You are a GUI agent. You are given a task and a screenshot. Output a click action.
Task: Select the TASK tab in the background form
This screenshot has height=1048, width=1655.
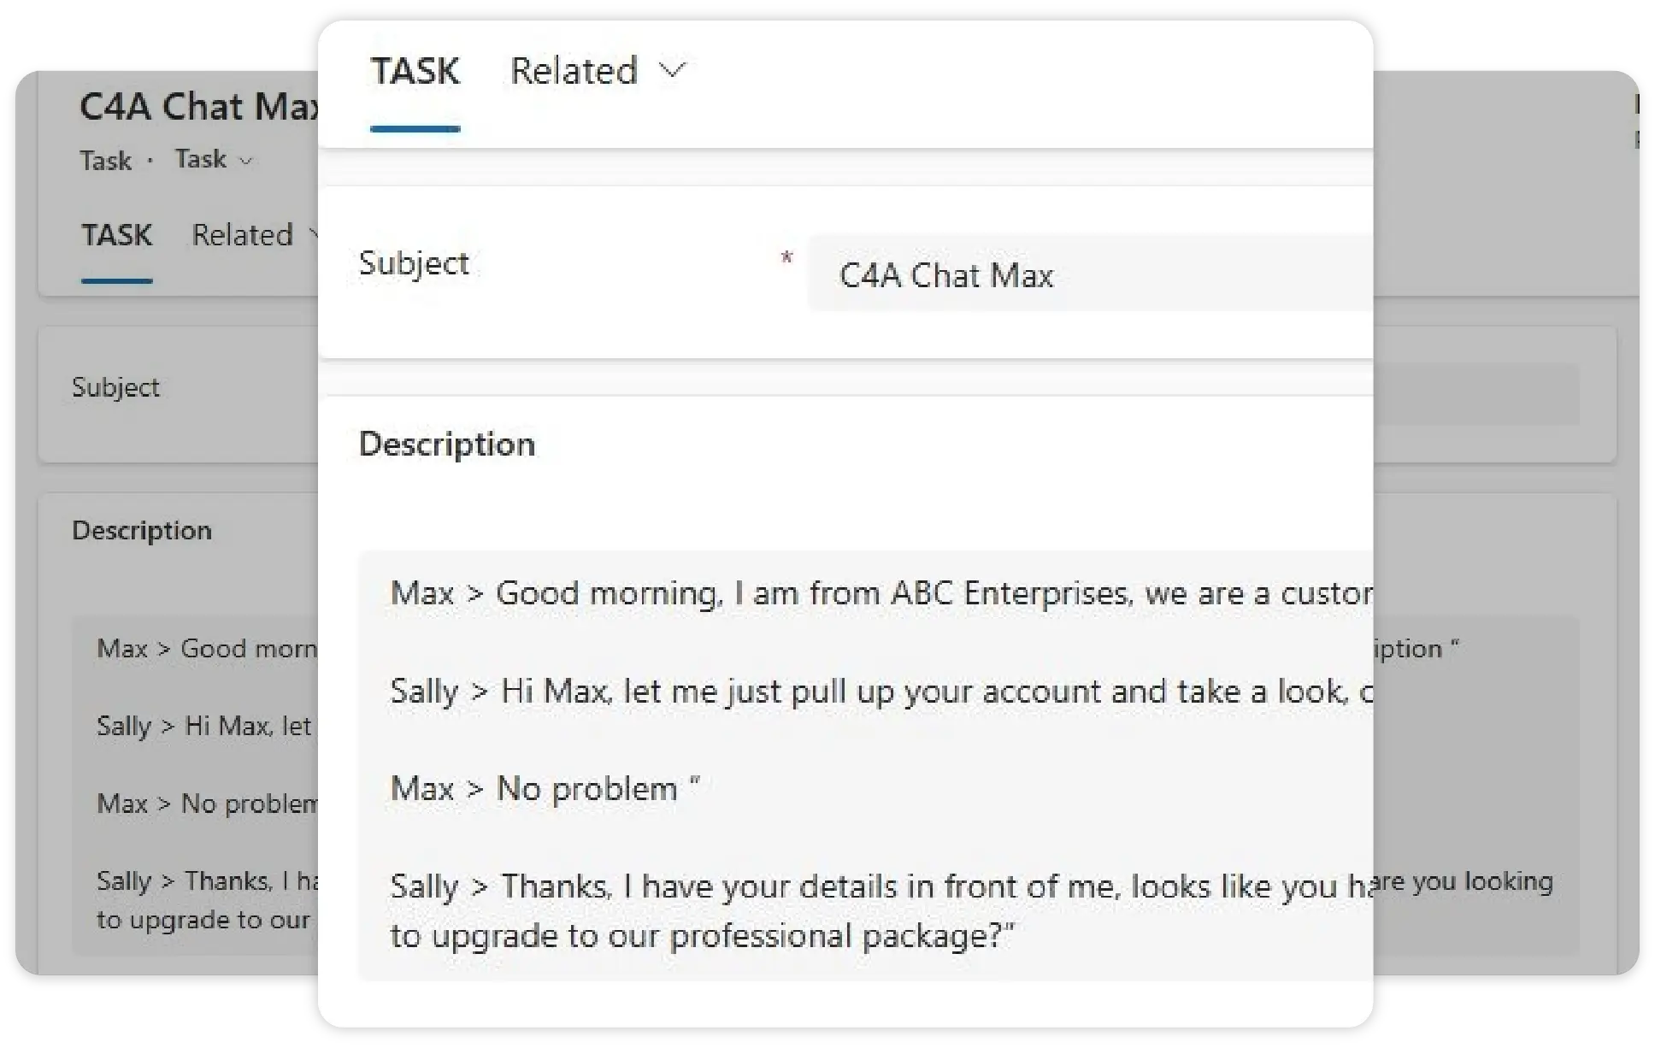(x=117, y=235)
